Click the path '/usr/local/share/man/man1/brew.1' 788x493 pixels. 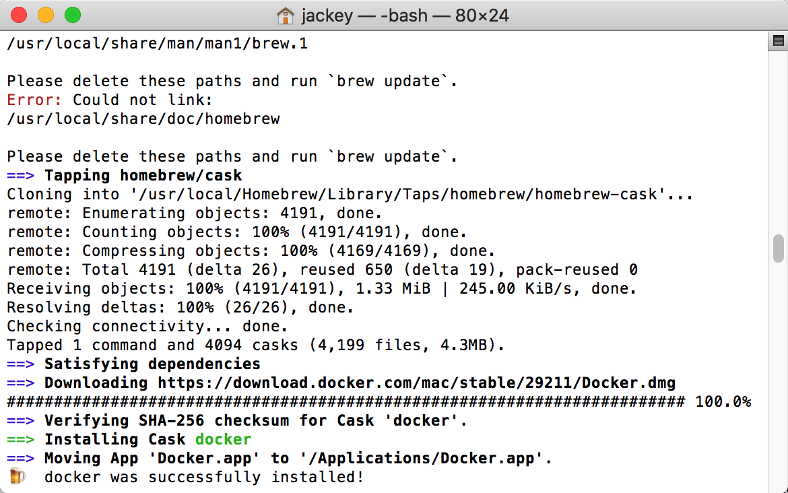158,44
